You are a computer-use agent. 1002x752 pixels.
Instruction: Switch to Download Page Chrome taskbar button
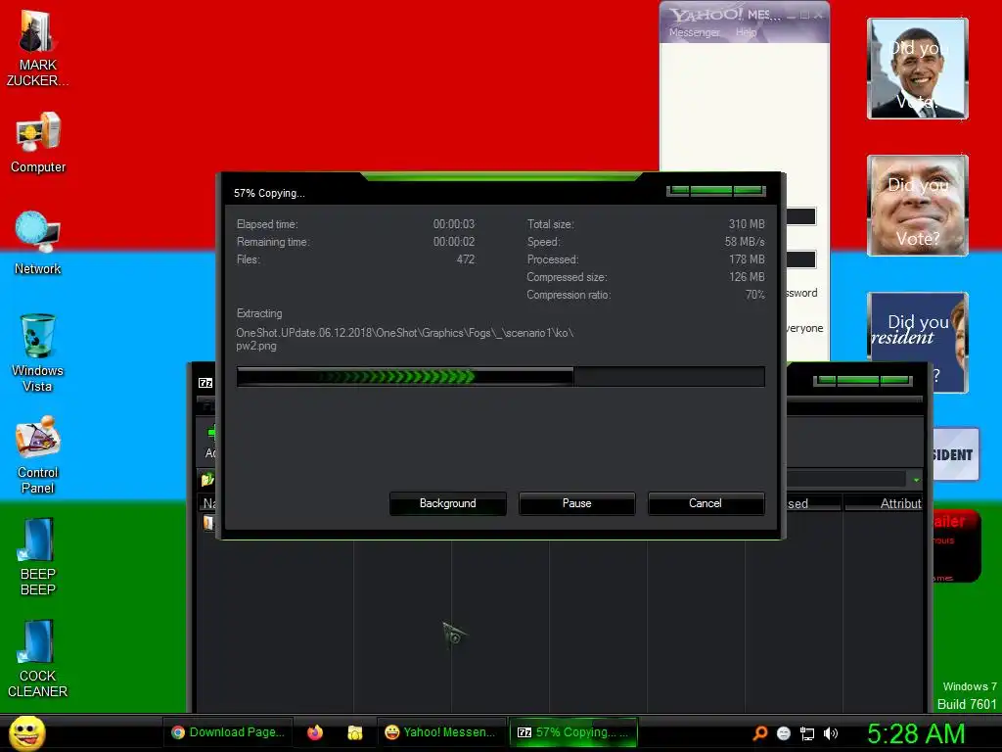[228, 732]
